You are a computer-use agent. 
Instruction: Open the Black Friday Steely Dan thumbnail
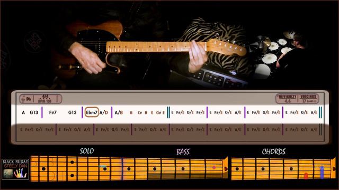15,169
